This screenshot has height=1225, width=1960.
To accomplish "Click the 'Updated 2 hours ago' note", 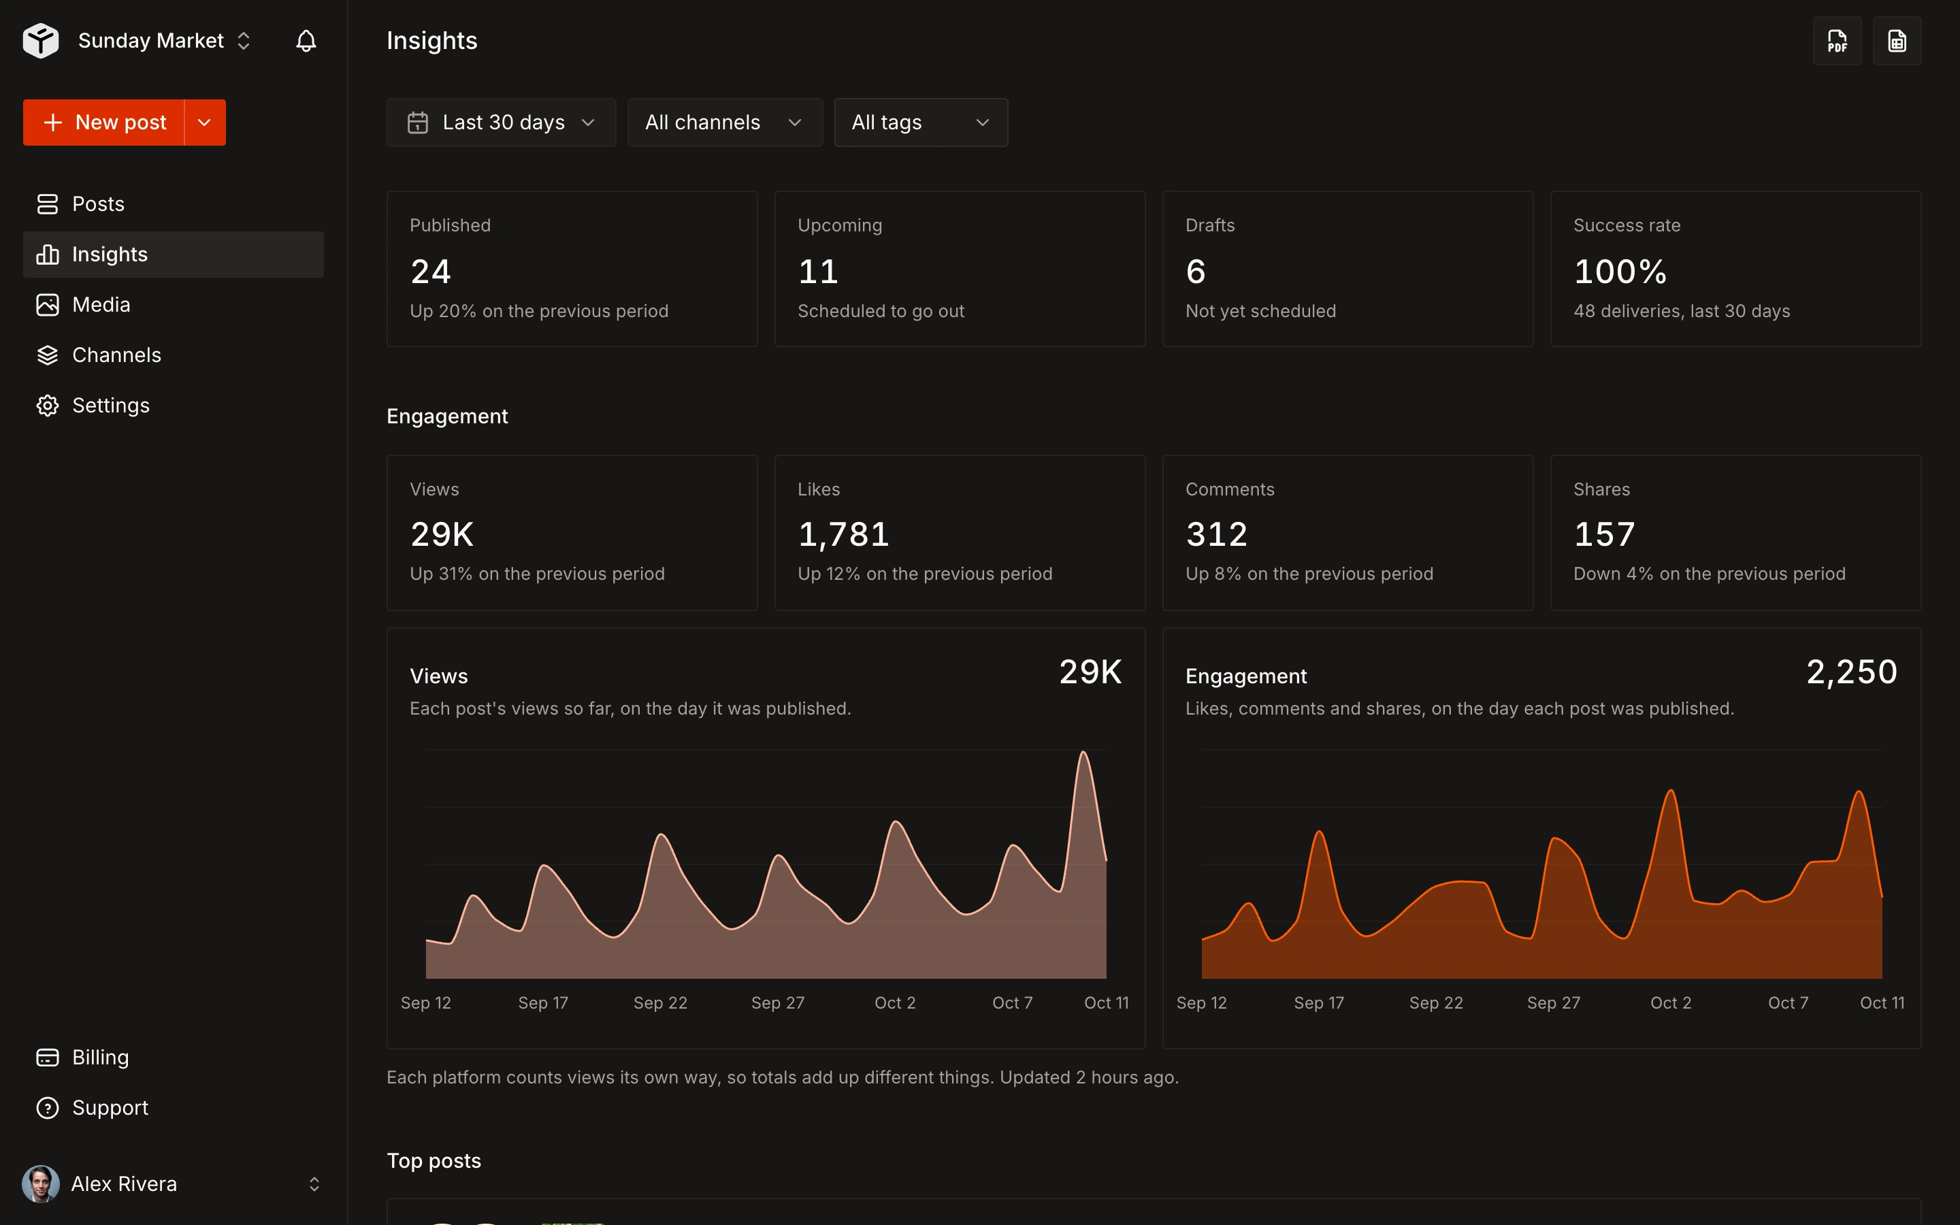I will pyautogui.click(x=1088, y=1077).
